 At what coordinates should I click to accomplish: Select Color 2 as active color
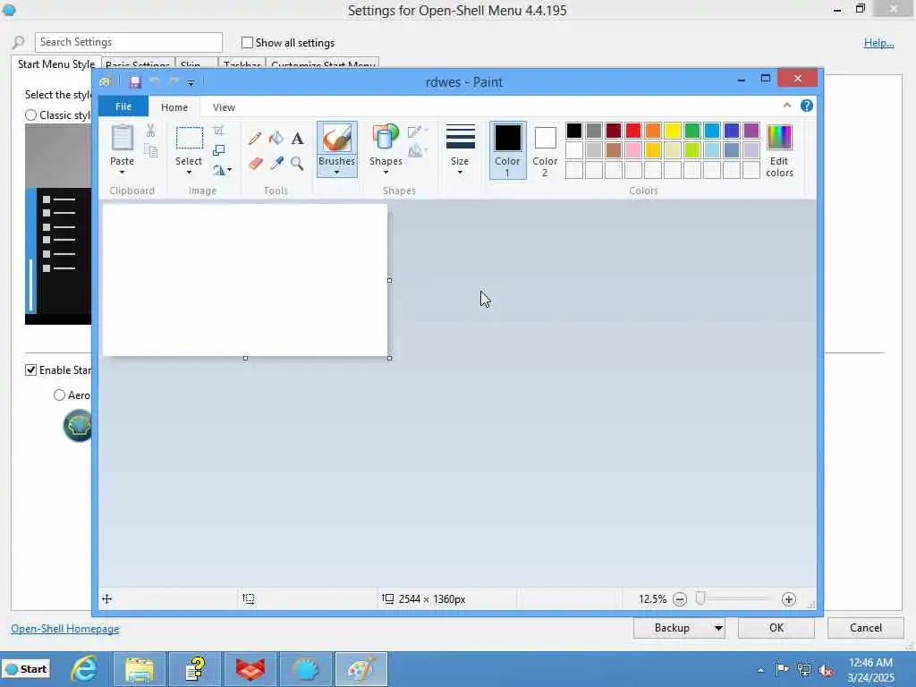click(x=545, y=150)
